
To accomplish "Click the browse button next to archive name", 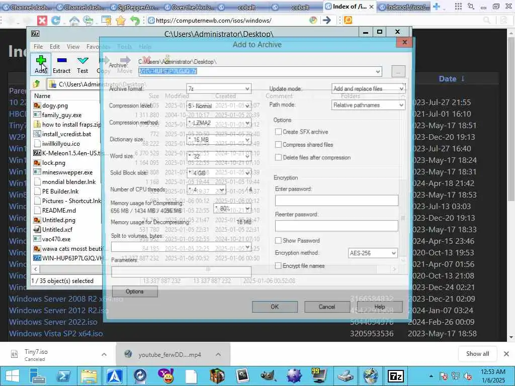I will pos(398,71).
